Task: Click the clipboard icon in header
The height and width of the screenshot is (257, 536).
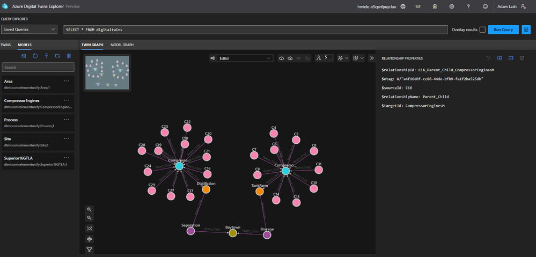Action: (435, 6)
